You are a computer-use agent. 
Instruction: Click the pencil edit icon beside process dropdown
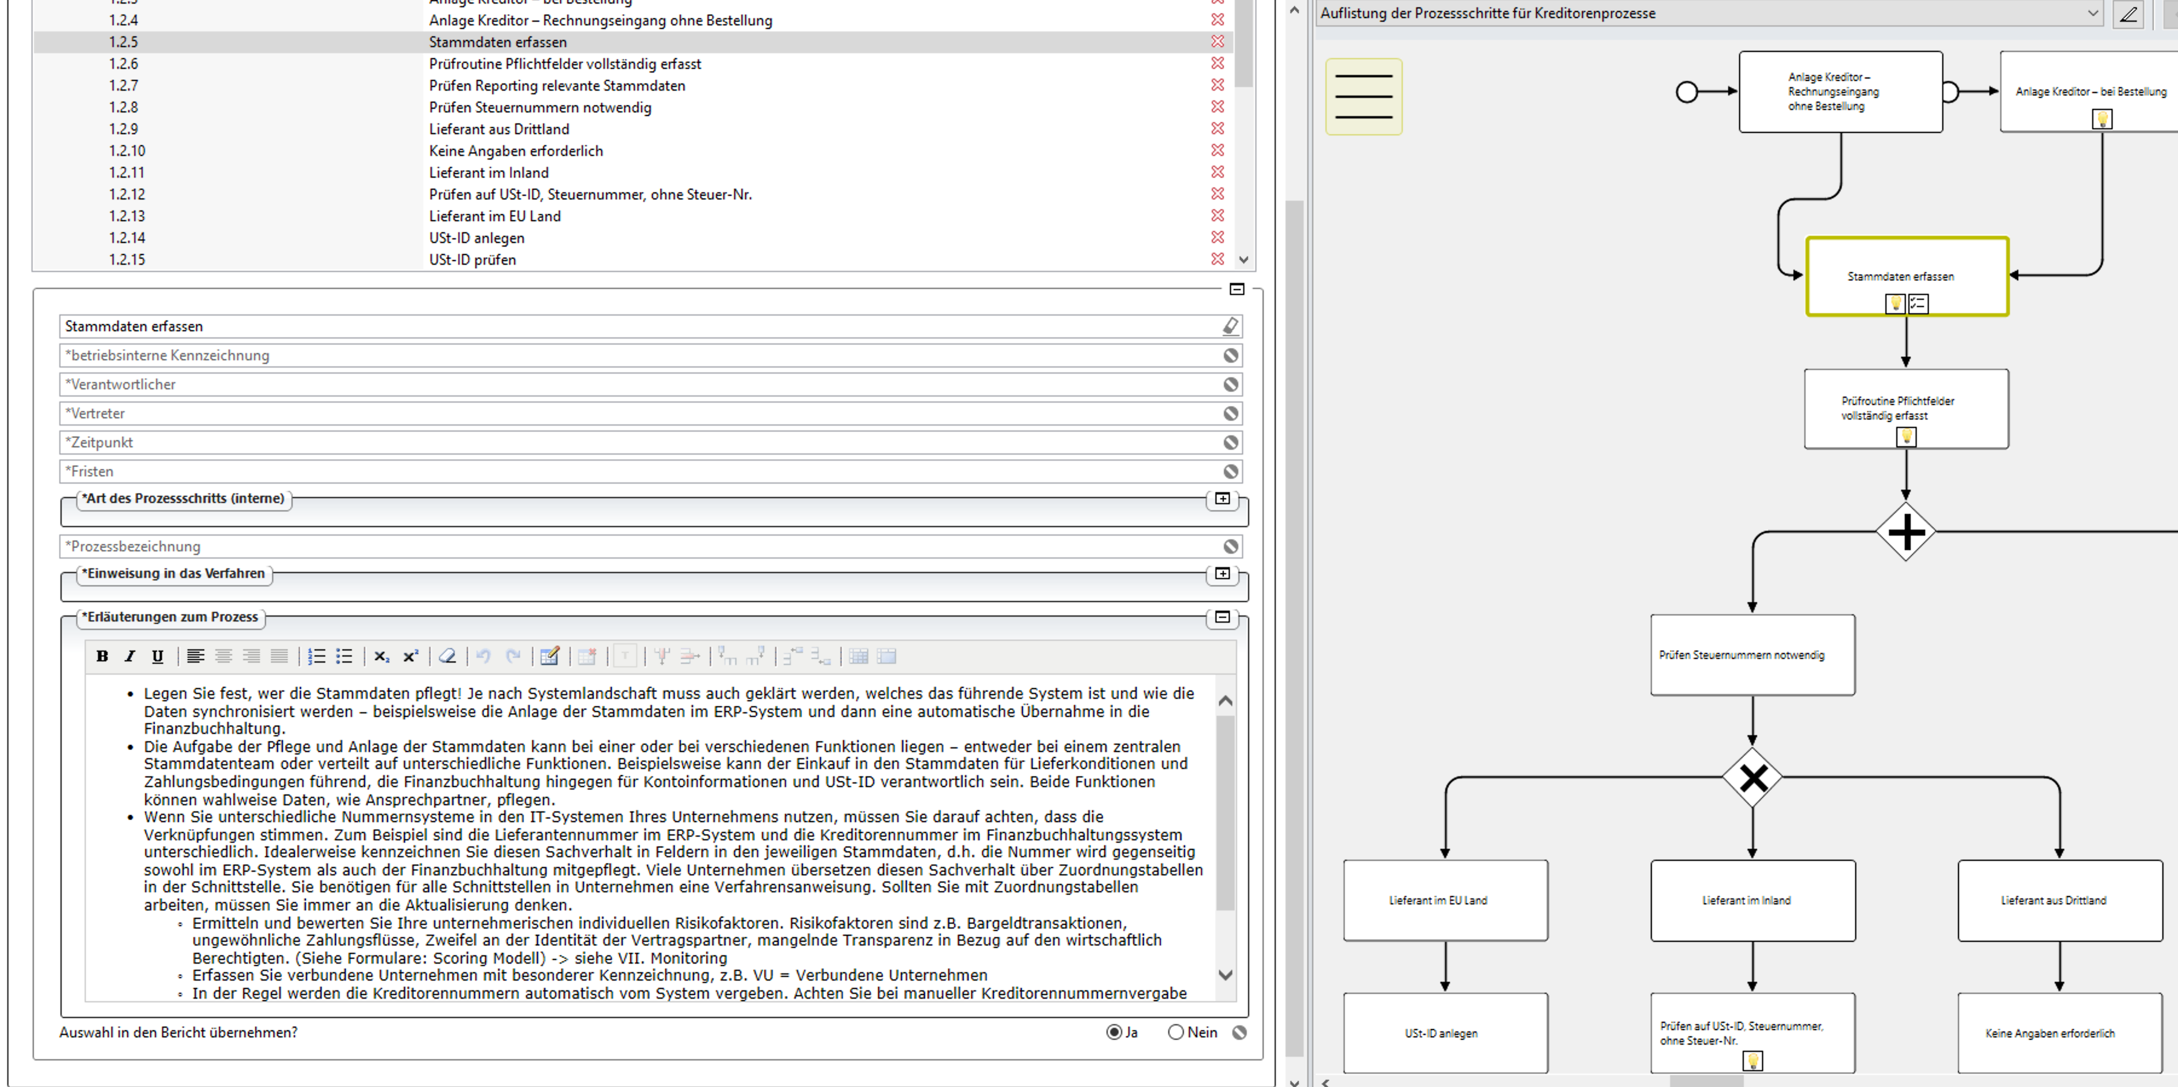coord(2128,13)
